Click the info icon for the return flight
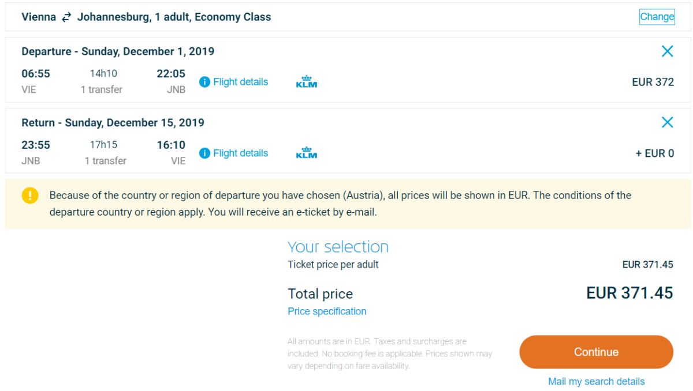The image size is (693, 391). 204,153
